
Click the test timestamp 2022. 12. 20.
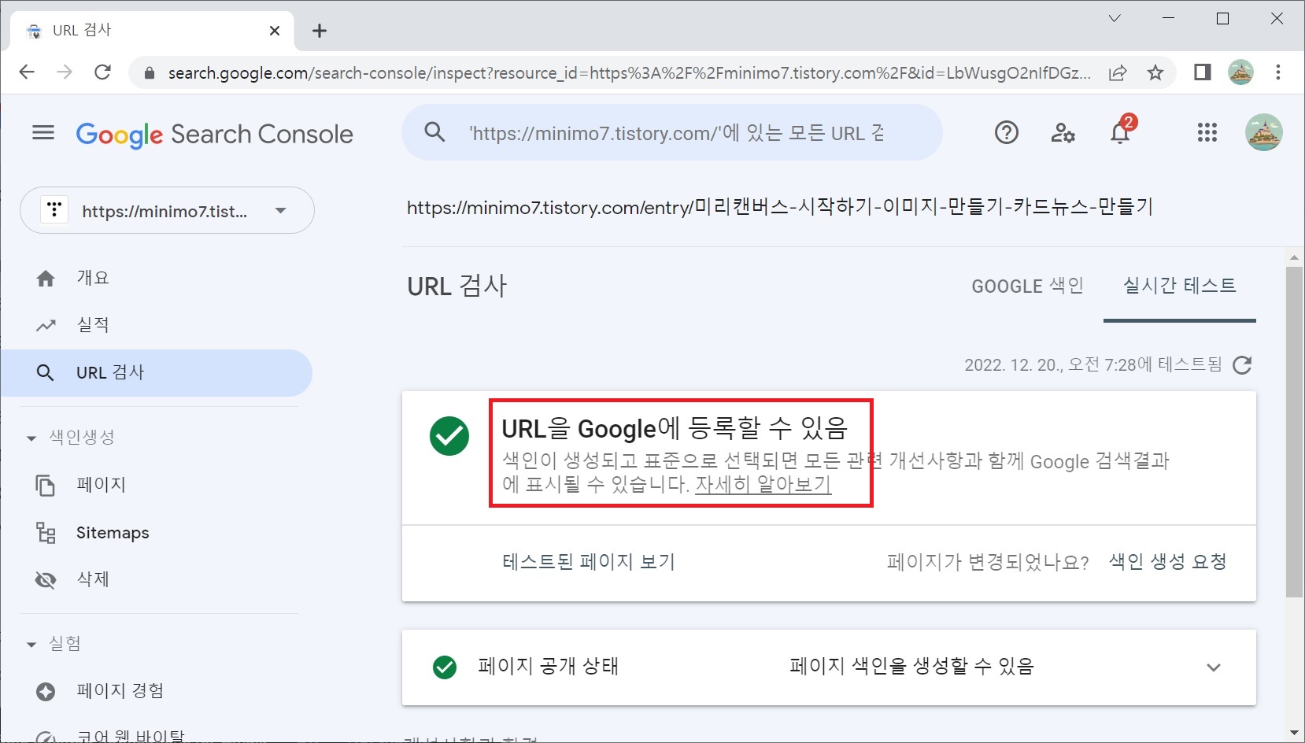tap(1093, 364)
